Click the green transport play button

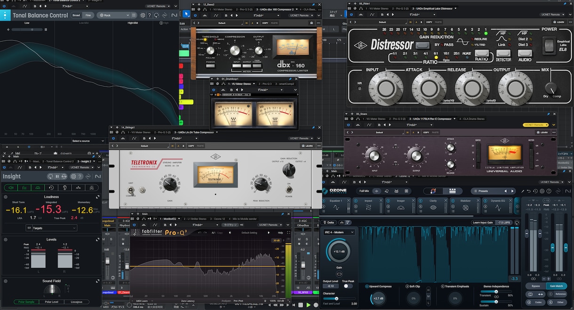(x=309, y=305)
